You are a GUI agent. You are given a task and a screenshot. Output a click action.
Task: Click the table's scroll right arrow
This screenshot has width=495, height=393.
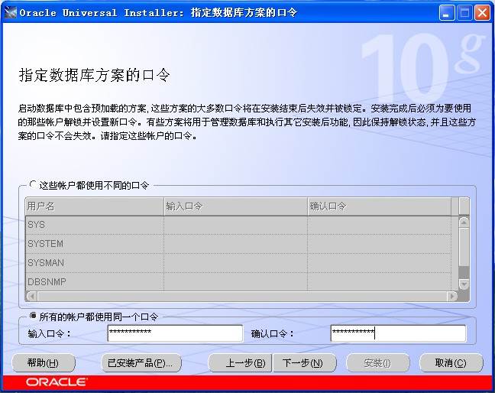click(452, 297)
